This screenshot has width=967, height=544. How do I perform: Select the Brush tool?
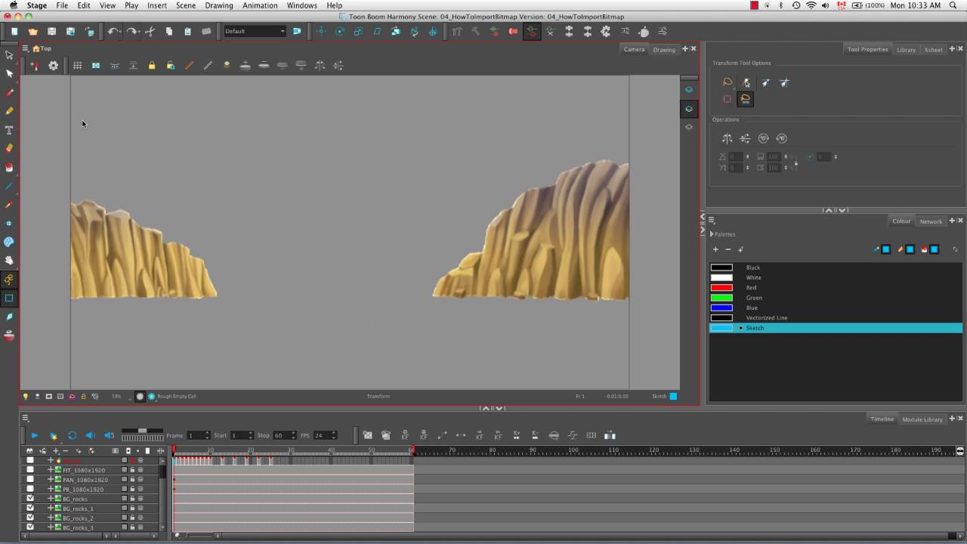tap(9, 92)
